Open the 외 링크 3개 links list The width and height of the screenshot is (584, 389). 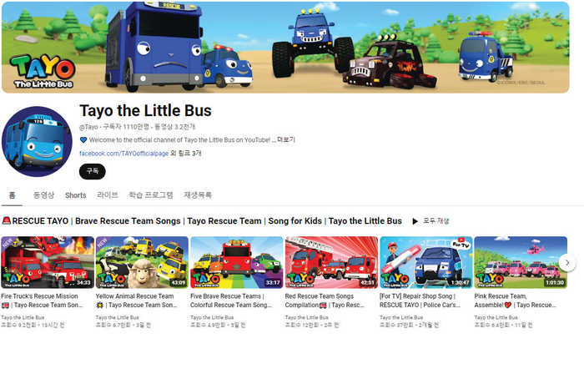186,153
